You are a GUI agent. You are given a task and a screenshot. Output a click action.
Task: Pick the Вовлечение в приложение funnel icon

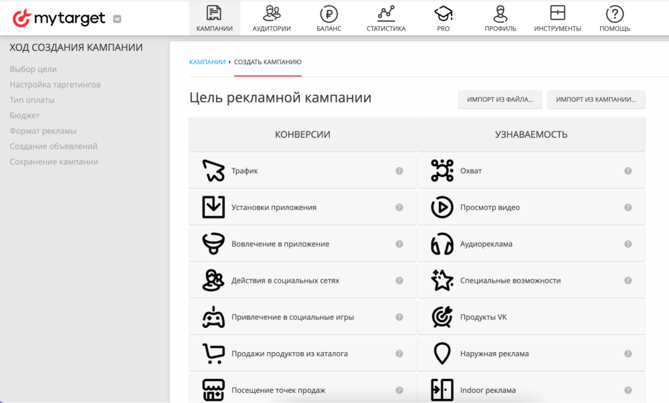click(214, 243)
